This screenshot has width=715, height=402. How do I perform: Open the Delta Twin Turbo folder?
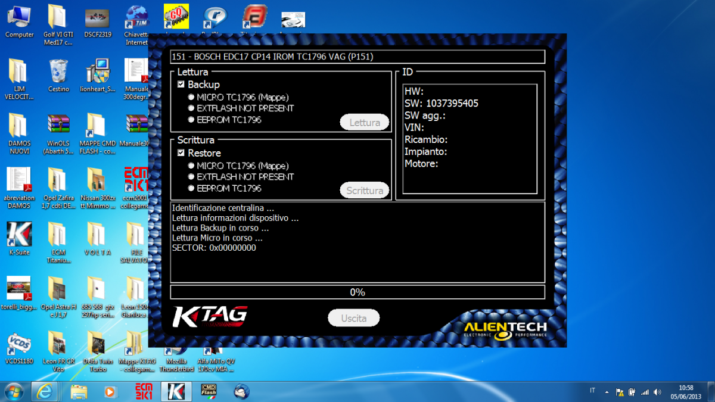pos(97,351)
